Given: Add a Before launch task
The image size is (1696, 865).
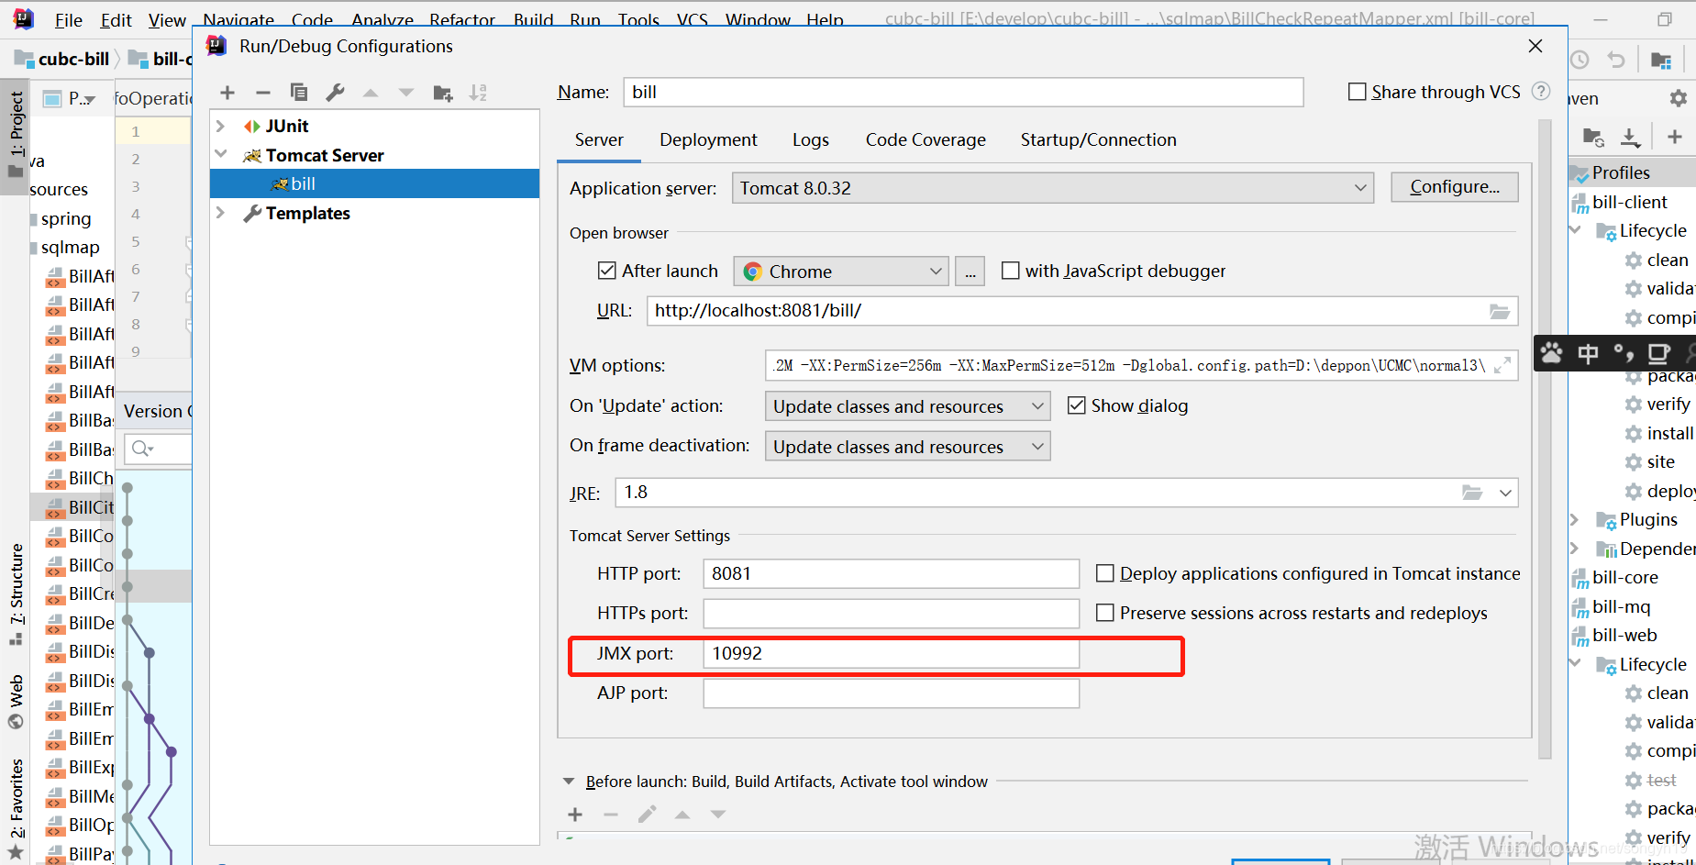Looking at the screenshot, I should pos(575,815).
